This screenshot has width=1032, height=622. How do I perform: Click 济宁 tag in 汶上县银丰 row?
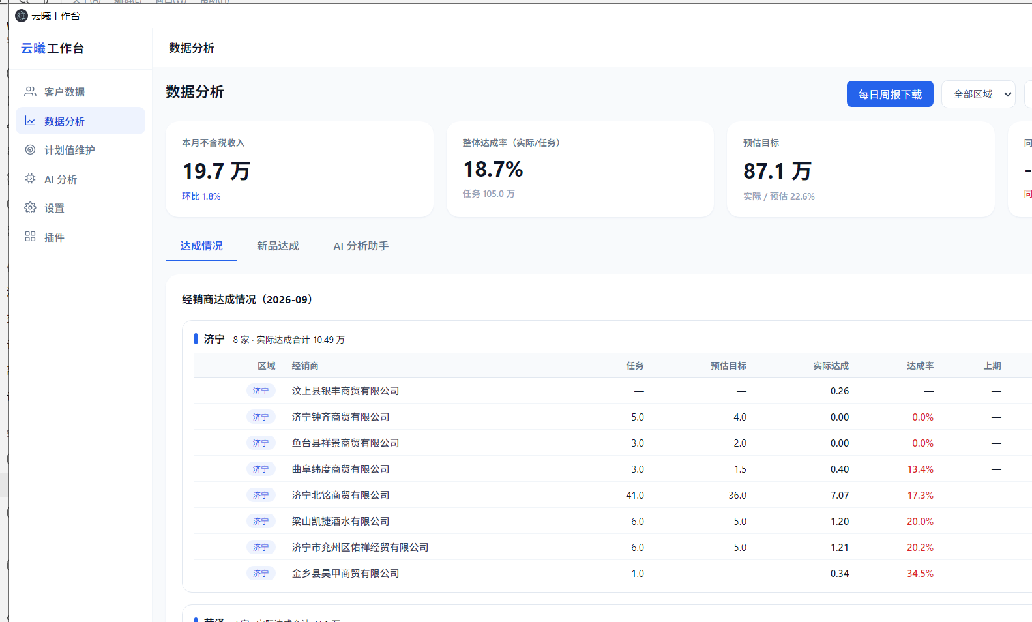point(261,391)
